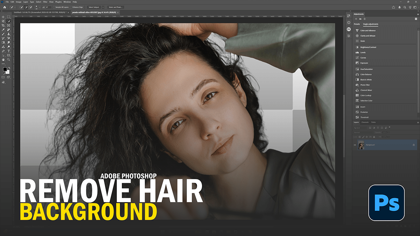Create new adjustment preset plus icon
420x236 pixels.
click(356, 19)
